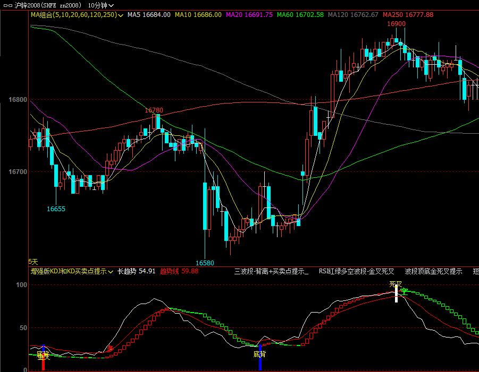Click the 16655 low price label
Screen dimensions: 479x372
pyautogui.click(x=56, y=209)
